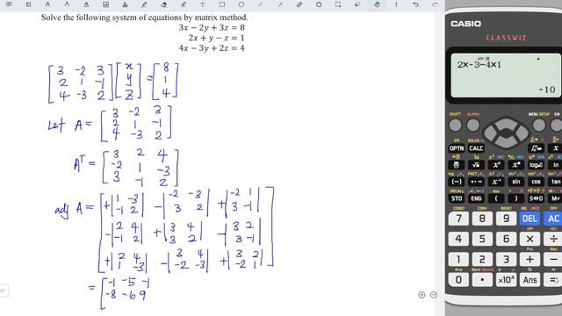Click the multiplication × key
562x316 pixels.
[x=530, y=239]
